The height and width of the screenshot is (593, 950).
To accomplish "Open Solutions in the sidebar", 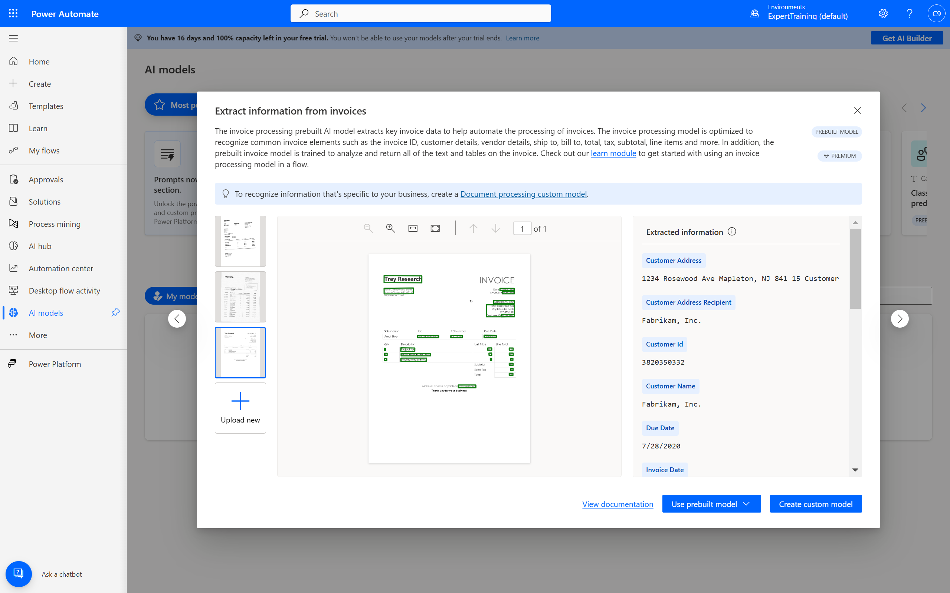I will coord(43,201).
